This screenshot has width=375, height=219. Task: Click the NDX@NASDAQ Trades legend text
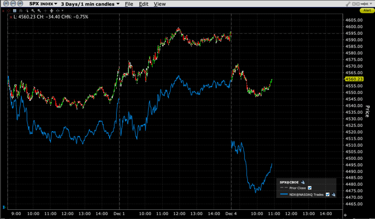tap(306, 194)
